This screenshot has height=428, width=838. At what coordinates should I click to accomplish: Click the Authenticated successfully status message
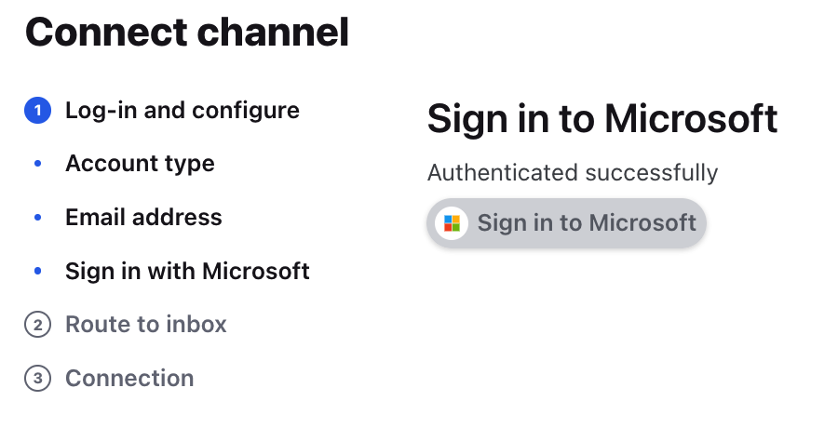click(x=573, y=172)
